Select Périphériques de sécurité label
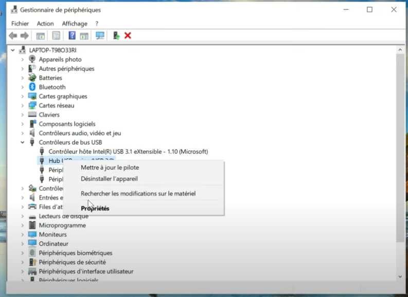408x297 pixels. pos(73,262)
